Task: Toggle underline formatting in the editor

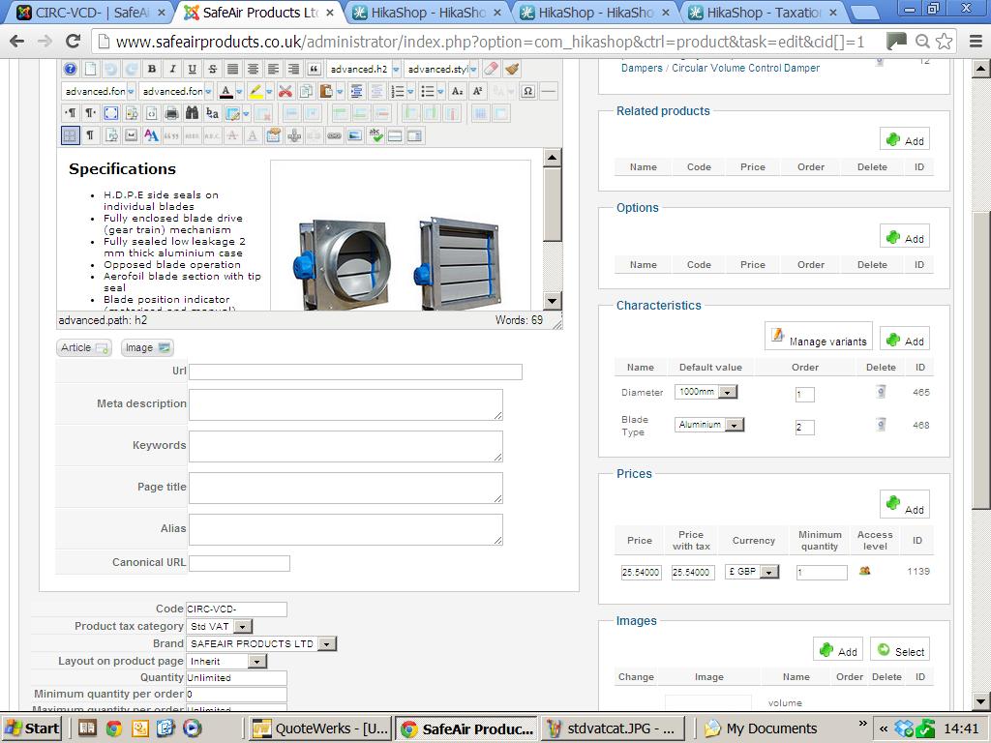Action: coord(193,70)
